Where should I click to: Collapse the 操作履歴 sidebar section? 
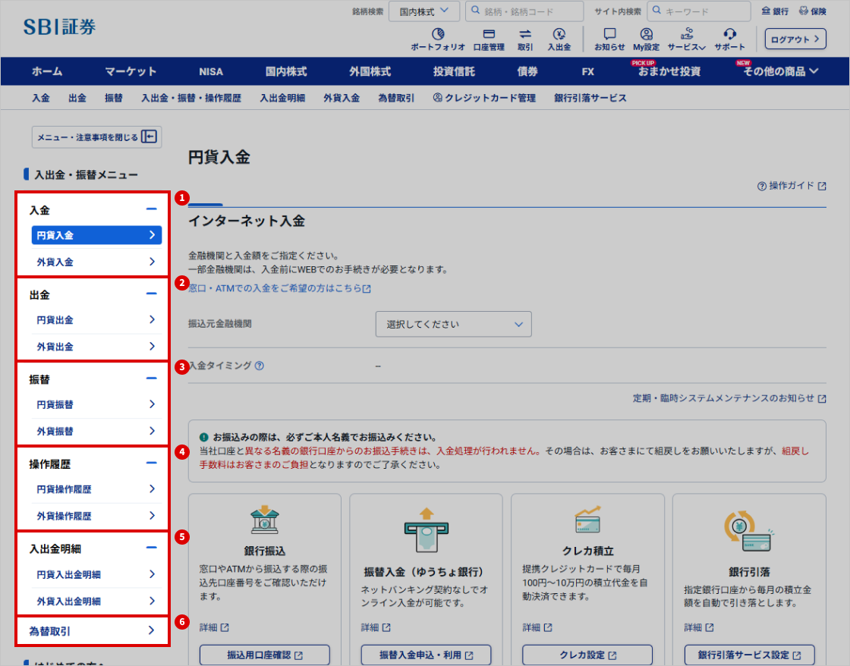click(152, 463)
